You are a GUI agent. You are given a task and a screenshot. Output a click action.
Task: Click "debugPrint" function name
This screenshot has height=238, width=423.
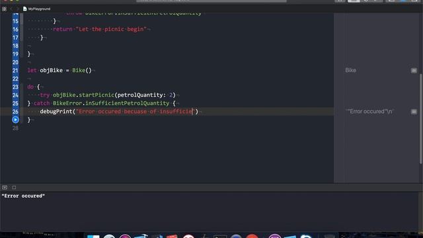pyautogui.click(x=56, y=112)
